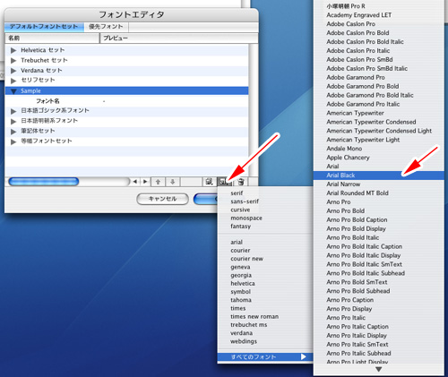
Task: Expand the Helvetica セット font set
Action: click(x=13, y=50)
